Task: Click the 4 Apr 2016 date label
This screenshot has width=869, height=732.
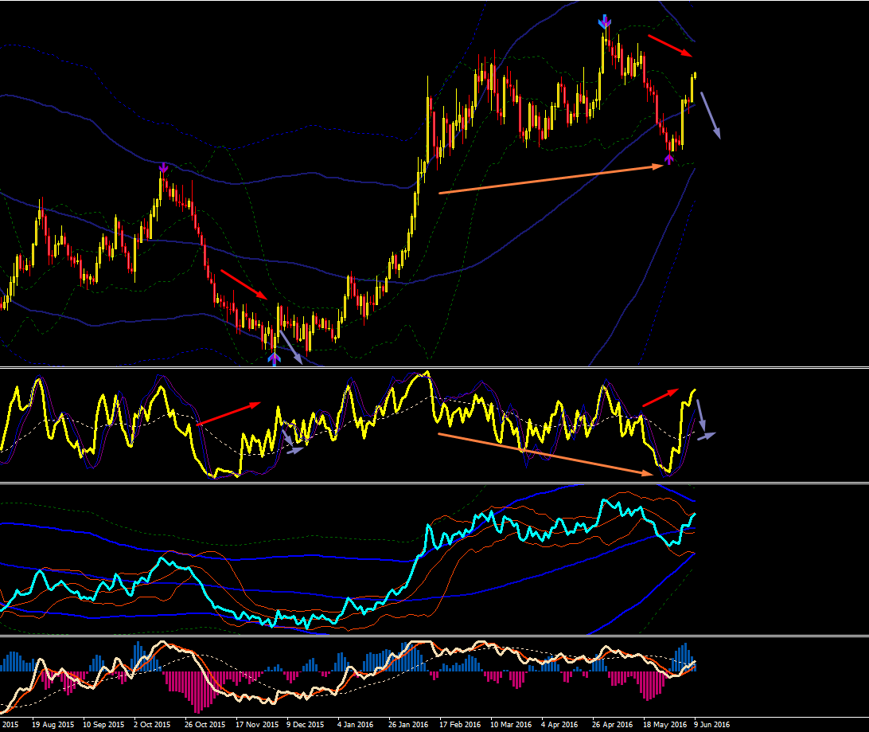Action: (559, 724)
